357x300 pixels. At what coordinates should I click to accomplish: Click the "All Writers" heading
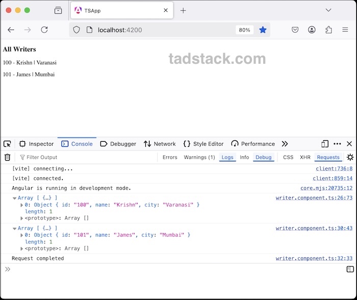pos(19,49)
